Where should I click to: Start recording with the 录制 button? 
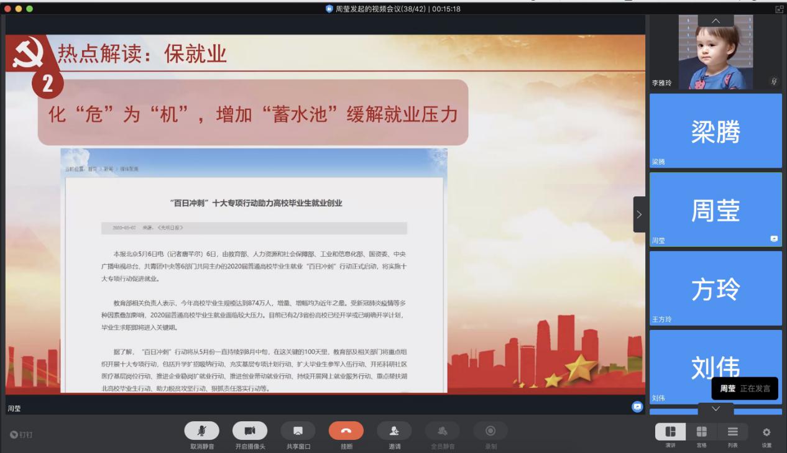coord(490,431)
